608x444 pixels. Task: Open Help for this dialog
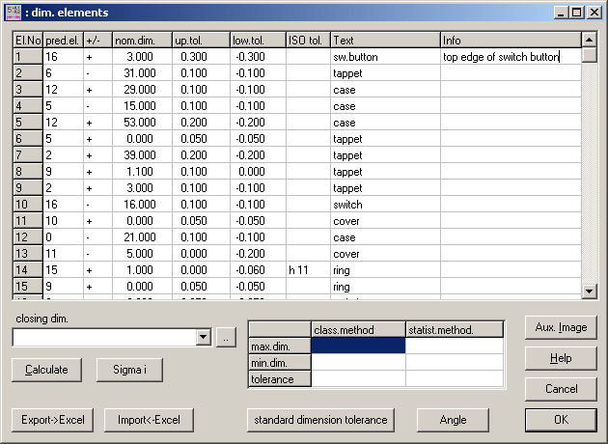561,358
